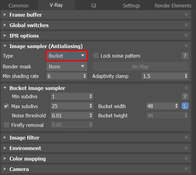Screen dimensions: 196x175
Task: Click the Frame buffer rollout grip icon
Action: [186, 15]
